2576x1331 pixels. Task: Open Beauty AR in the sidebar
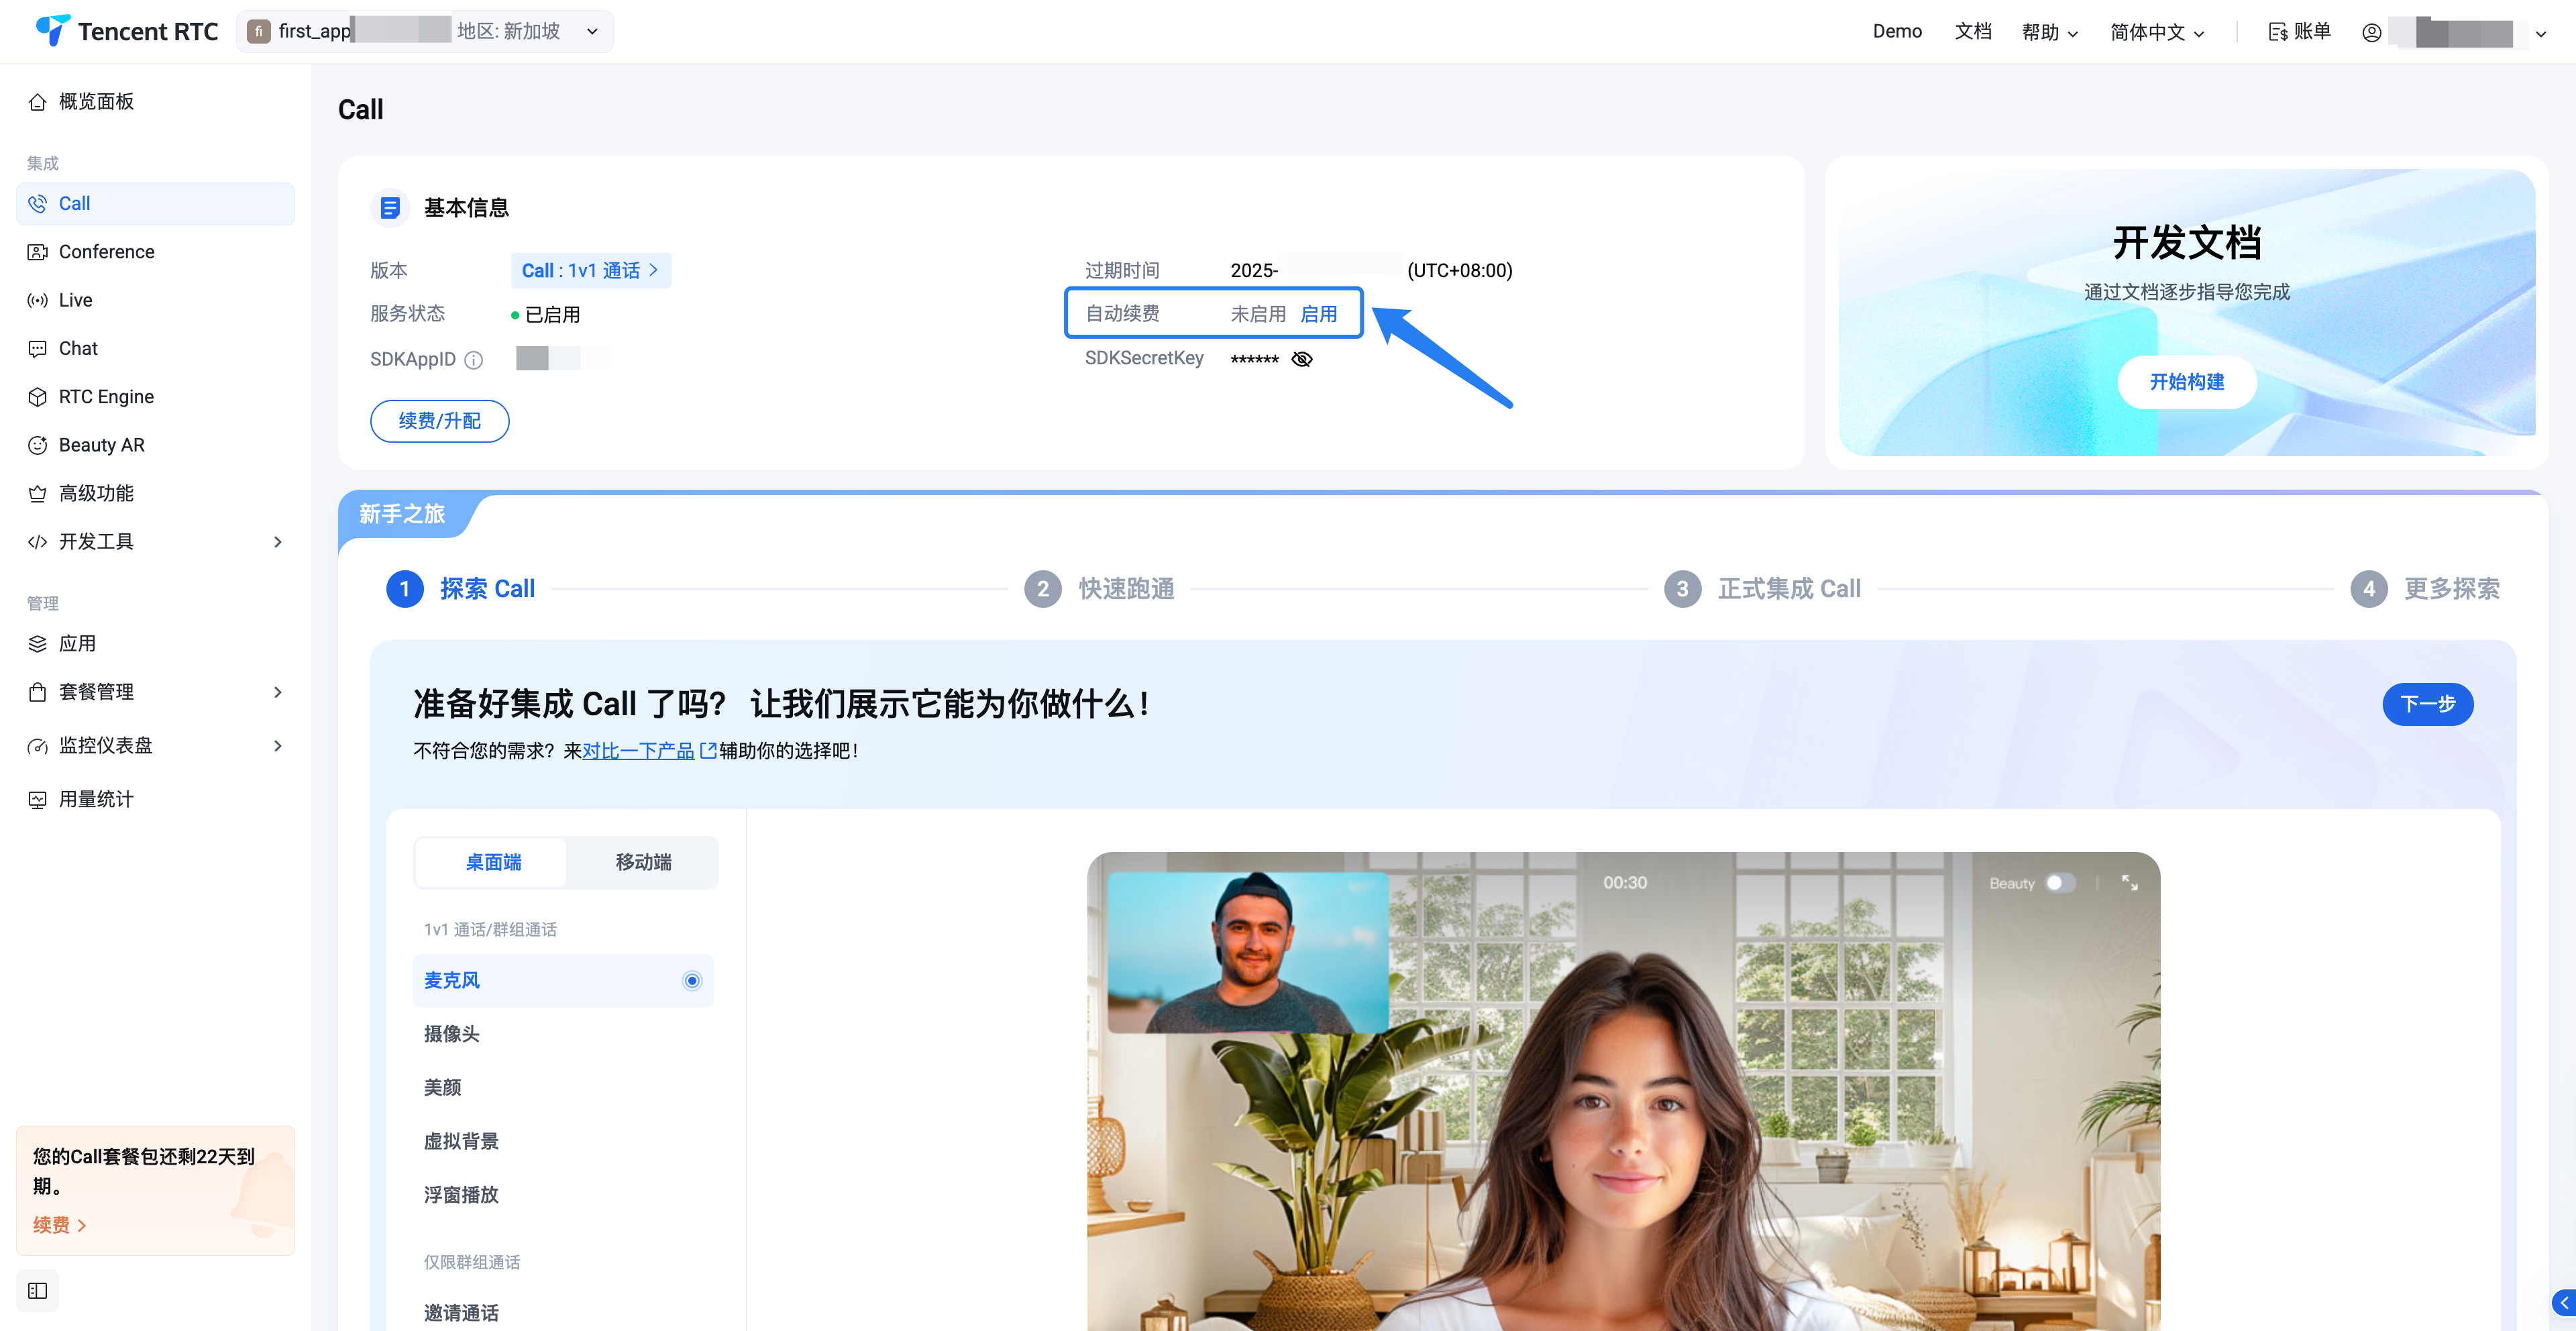pos(101,445)
